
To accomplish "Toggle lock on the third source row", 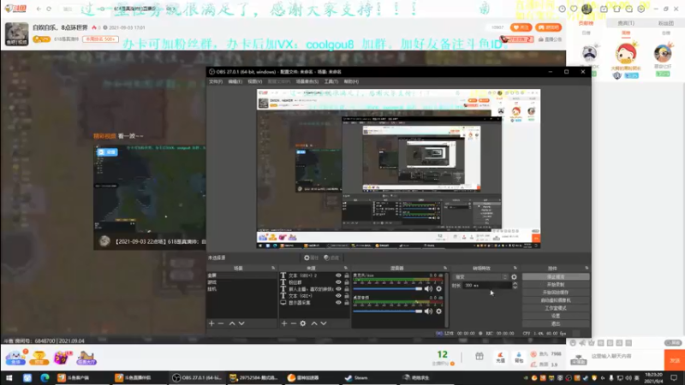I will 347,289.
